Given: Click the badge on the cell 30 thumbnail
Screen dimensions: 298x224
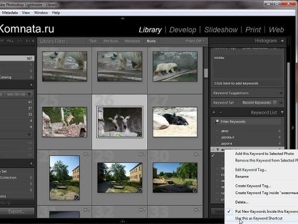Looking at the screenshot, I should [x=194, y=190].
